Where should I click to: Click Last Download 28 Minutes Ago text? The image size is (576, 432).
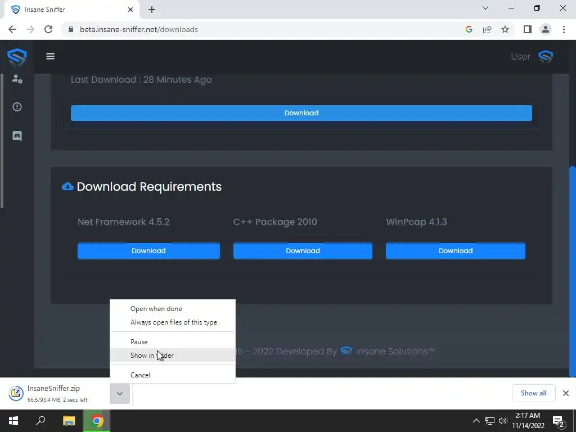tap(141, 80)
